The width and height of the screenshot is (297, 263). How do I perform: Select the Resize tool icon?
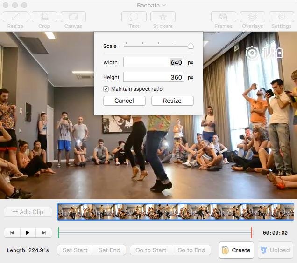pyautogui.click(x=15, y=17)
